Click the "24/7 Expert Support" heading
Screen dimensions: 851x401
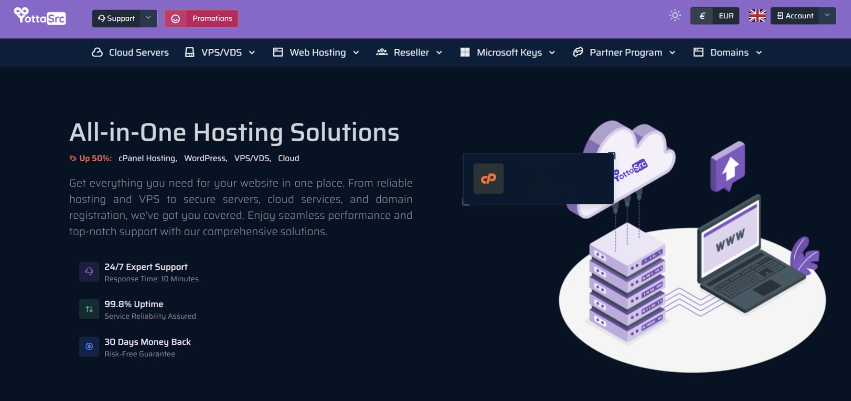[x=146, y=267]
